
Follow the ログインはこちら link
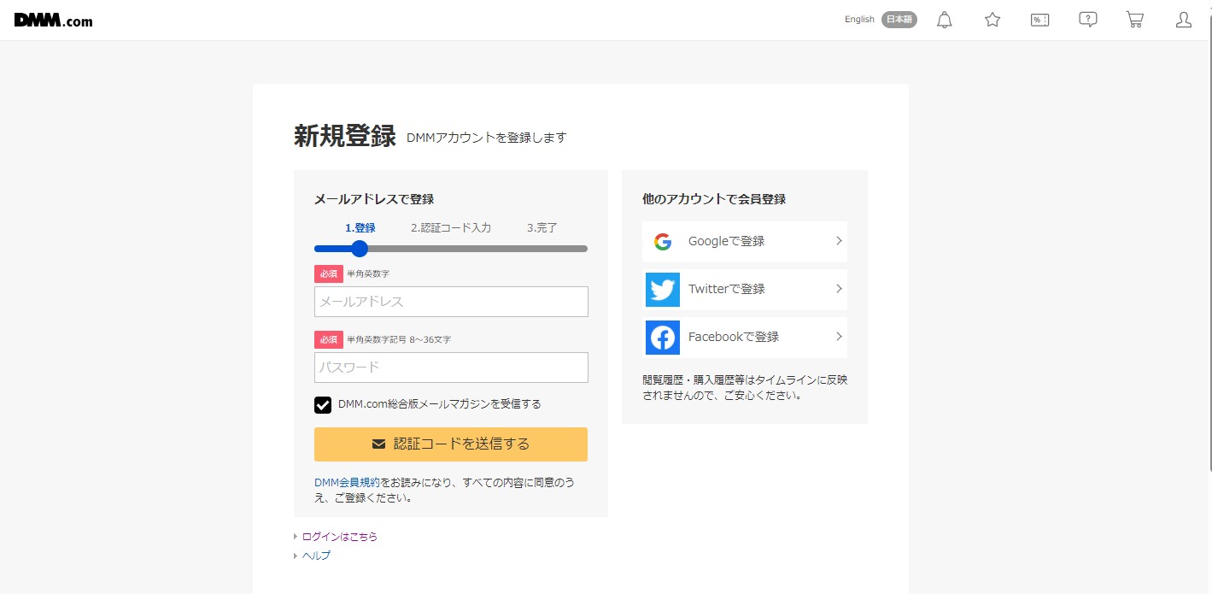[x=340, y=537]
